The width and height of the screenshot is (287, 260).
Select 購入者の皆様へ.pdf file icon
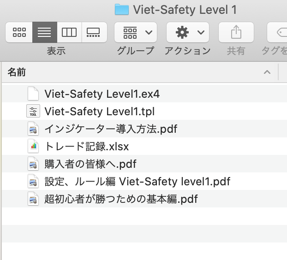pos(33,164)
